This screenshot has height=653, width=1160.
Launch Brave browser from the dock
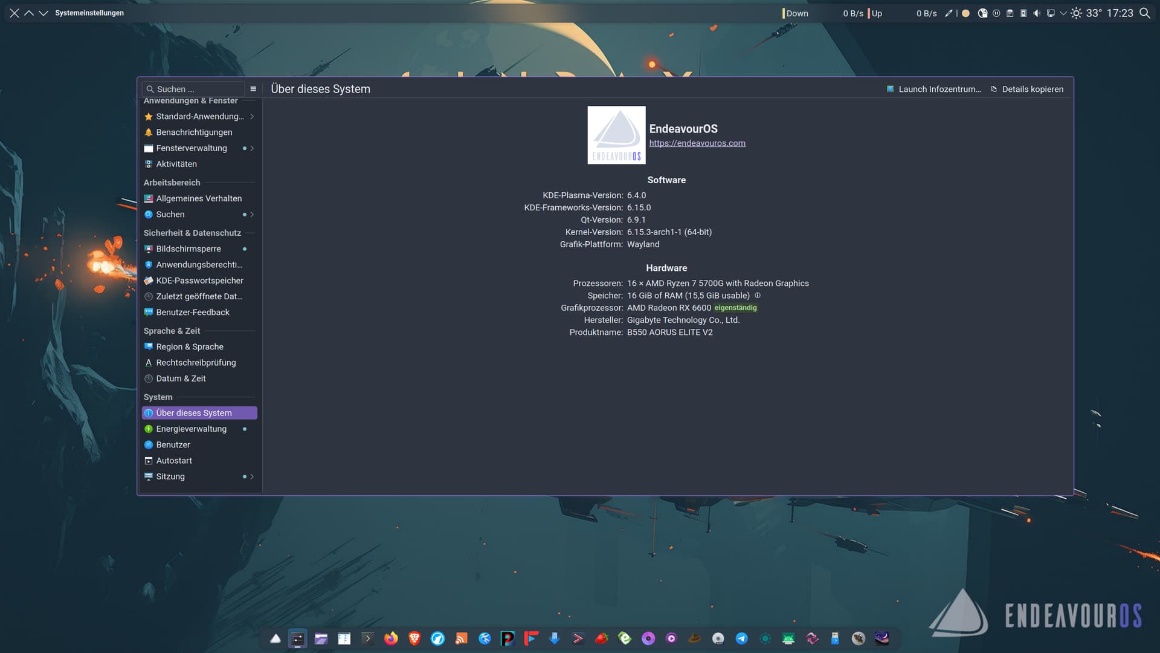414,638
